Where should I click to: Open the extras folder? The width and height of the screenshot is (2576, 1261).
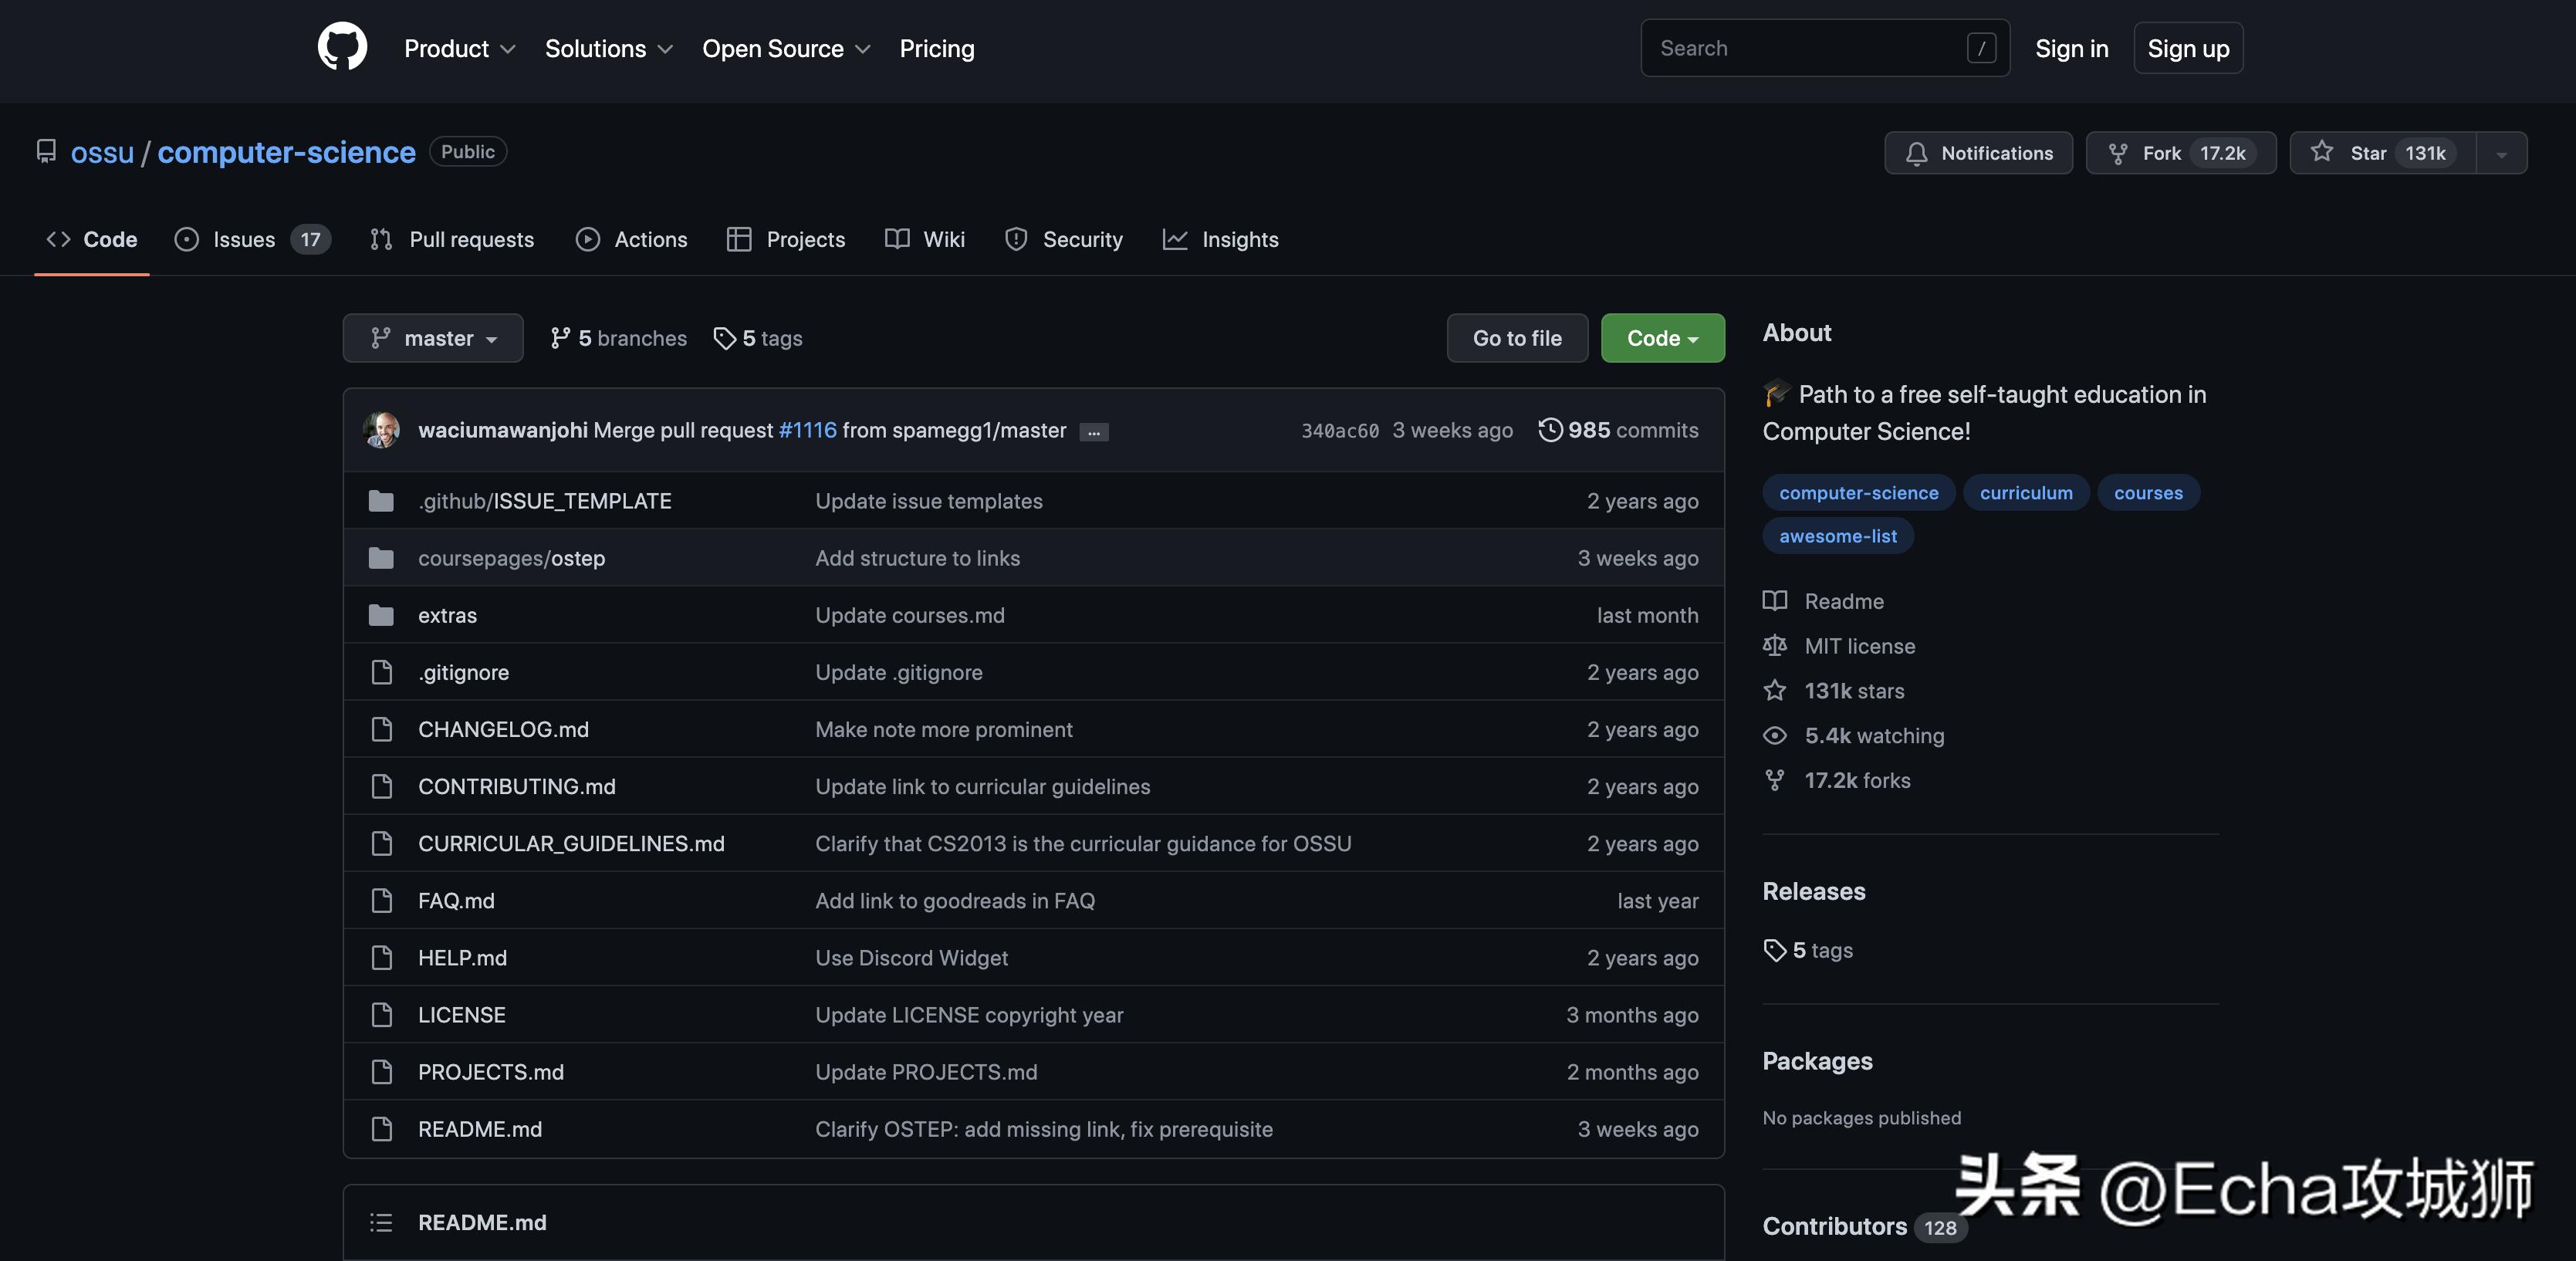pos(447,615)
